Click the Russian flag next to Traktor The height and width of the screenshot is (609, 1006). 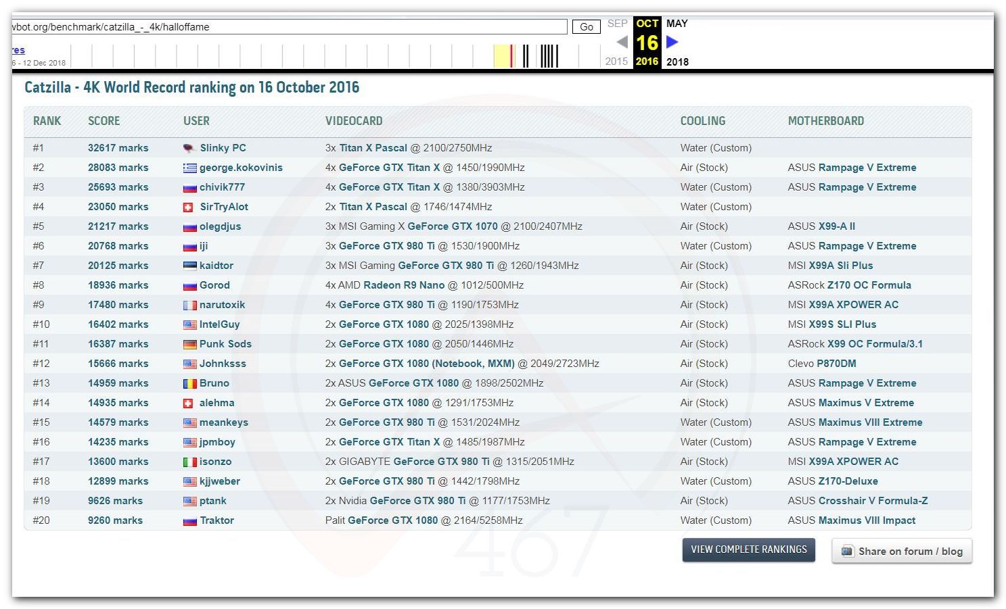[189, 520]
